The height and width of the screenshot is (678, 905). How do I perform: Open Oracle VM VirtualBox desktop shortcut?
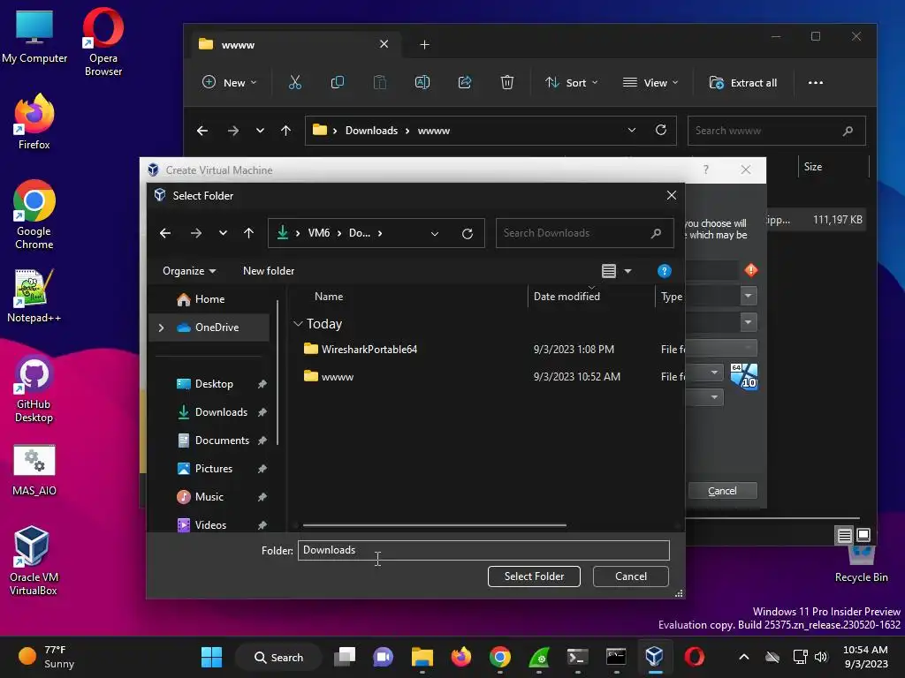33,561
